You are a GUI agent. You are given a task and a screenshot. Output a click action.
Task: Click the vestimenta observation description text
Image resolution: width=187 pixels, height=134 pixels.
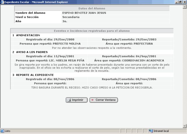[92, 48]
